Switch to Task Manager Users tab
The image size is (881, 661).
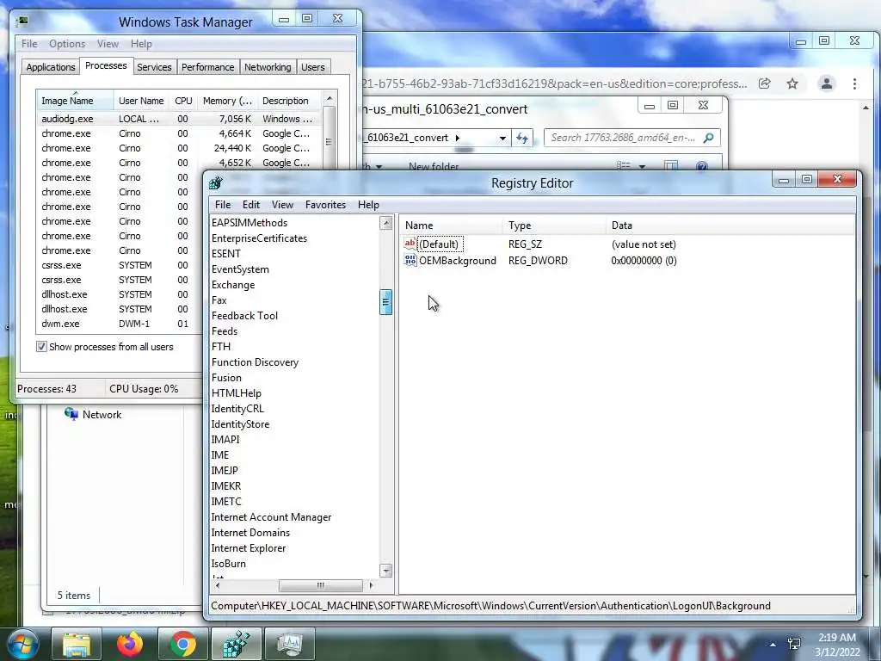pyautogui.click(x=313, y=67)
